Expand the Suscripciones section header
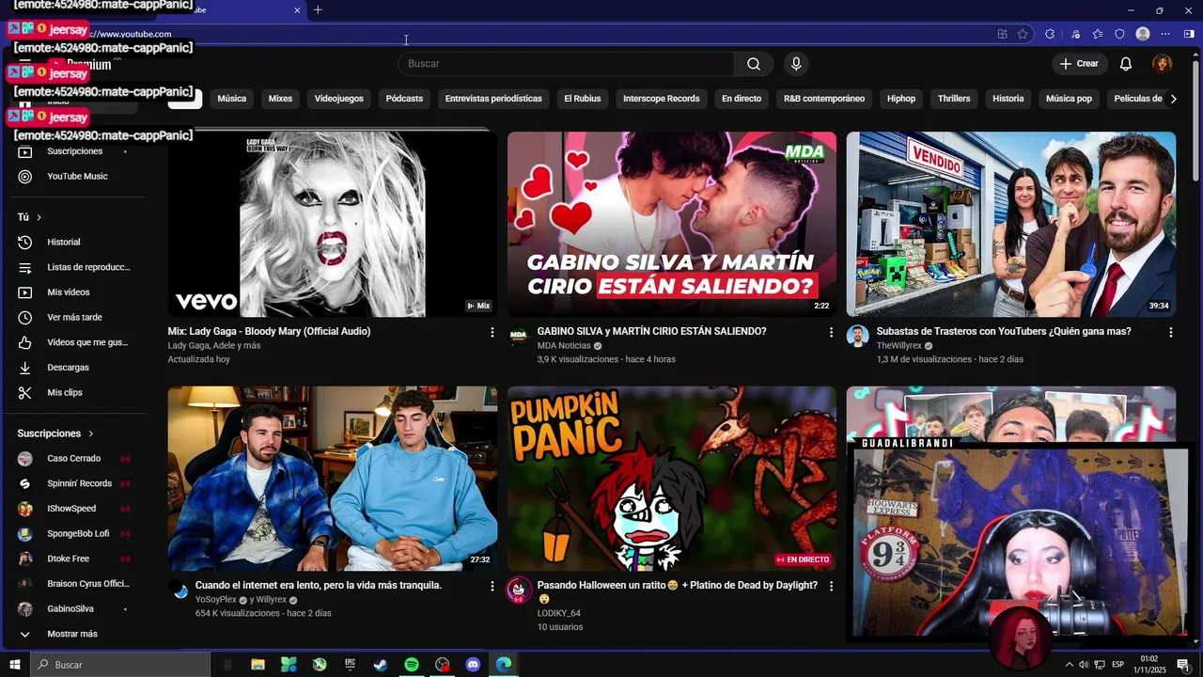This screenshot has height=677, width=1203. (x=55, y=433)
